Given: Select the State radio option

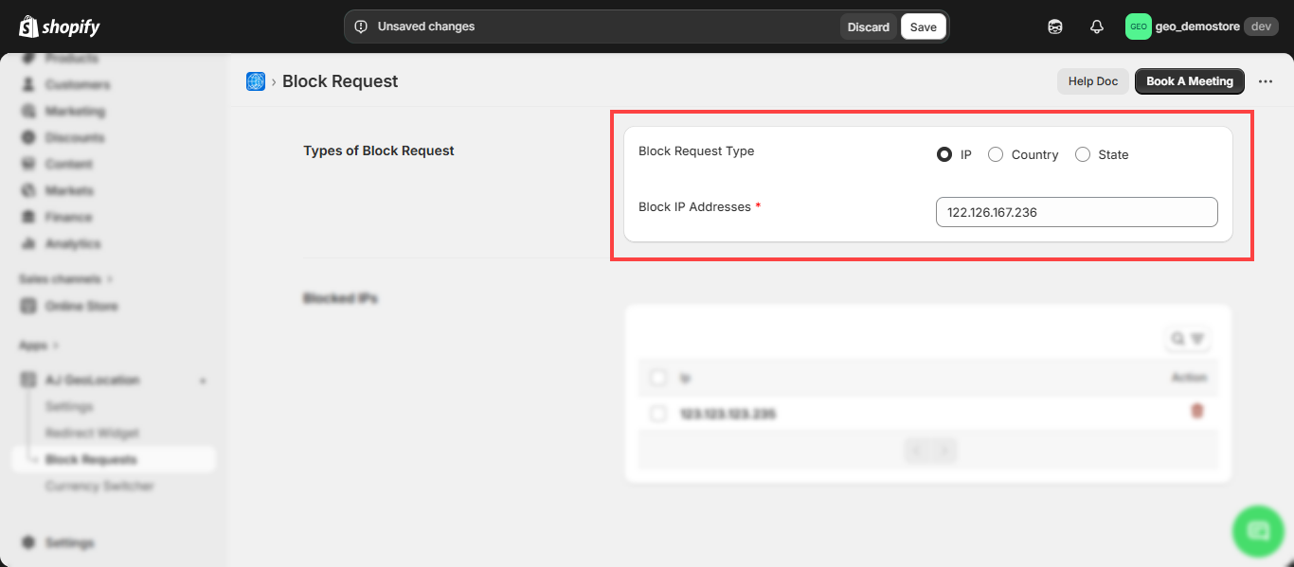Looking at the screenshot, I should click(x=1083, y=154).
